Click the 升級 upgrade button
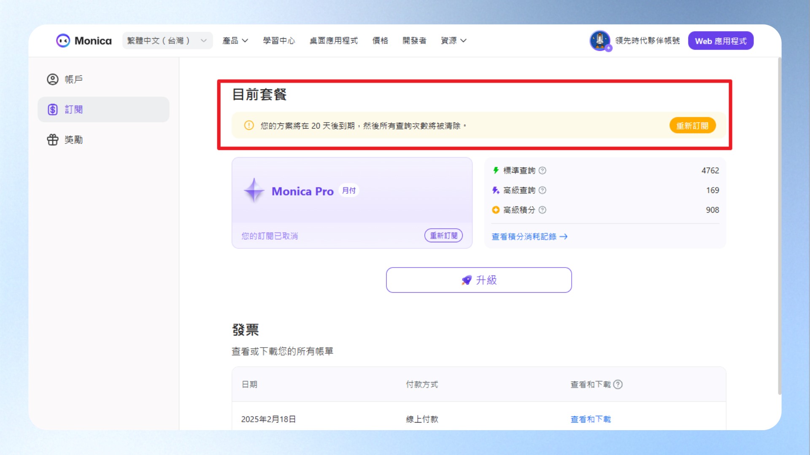 479,280
